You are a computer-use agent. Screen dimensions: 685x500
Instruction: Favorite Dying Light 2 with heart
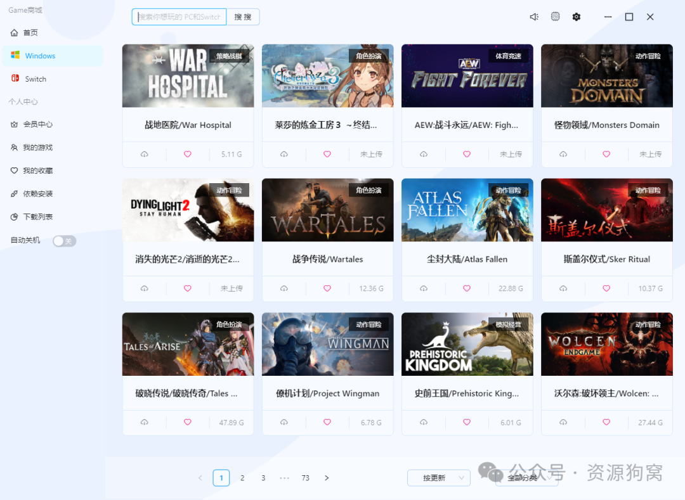point(187,288)
